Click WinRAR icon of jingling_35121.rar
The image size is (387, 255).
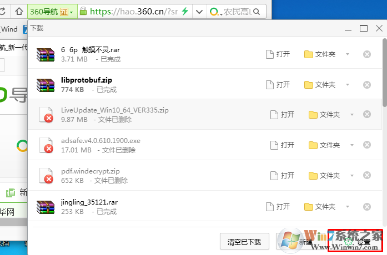point(46,207)
